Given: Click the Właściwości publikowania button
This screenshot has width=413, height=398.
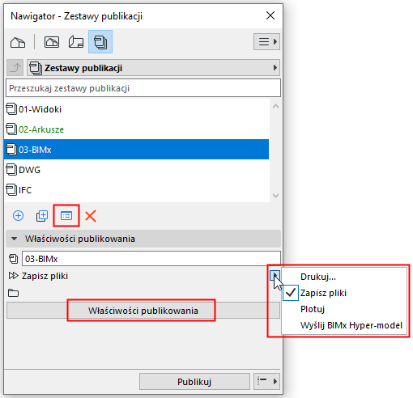Looking at the screenshot, I should [x=143, y=311].
